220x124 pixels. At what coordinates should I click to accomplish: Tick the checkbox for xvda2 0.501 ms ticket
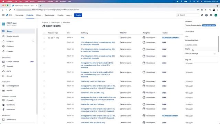coord(44,97)
